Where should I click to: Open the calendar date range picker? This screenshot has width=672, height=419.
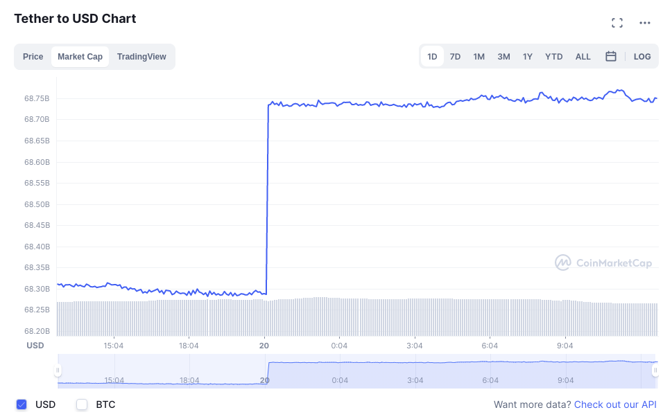pos(611,57)
